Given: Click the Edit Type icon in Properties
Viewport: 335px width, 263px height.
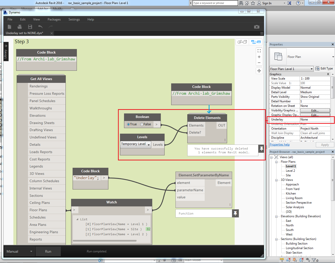Looking at the screenshot, I should (x=317, y=68).
